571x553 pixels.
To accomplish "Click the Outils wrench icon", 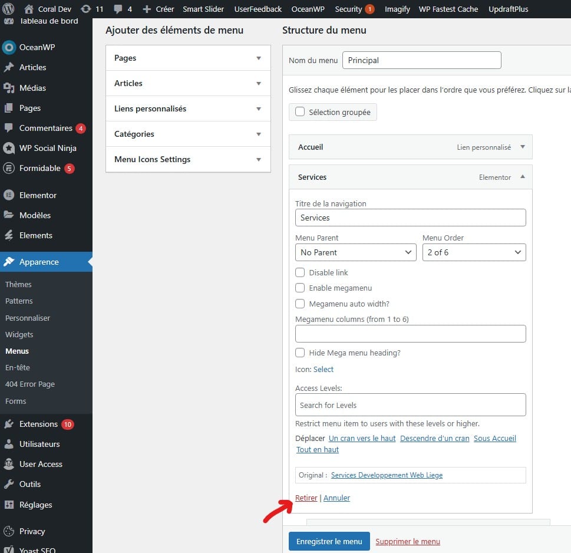I will [9, 484].
